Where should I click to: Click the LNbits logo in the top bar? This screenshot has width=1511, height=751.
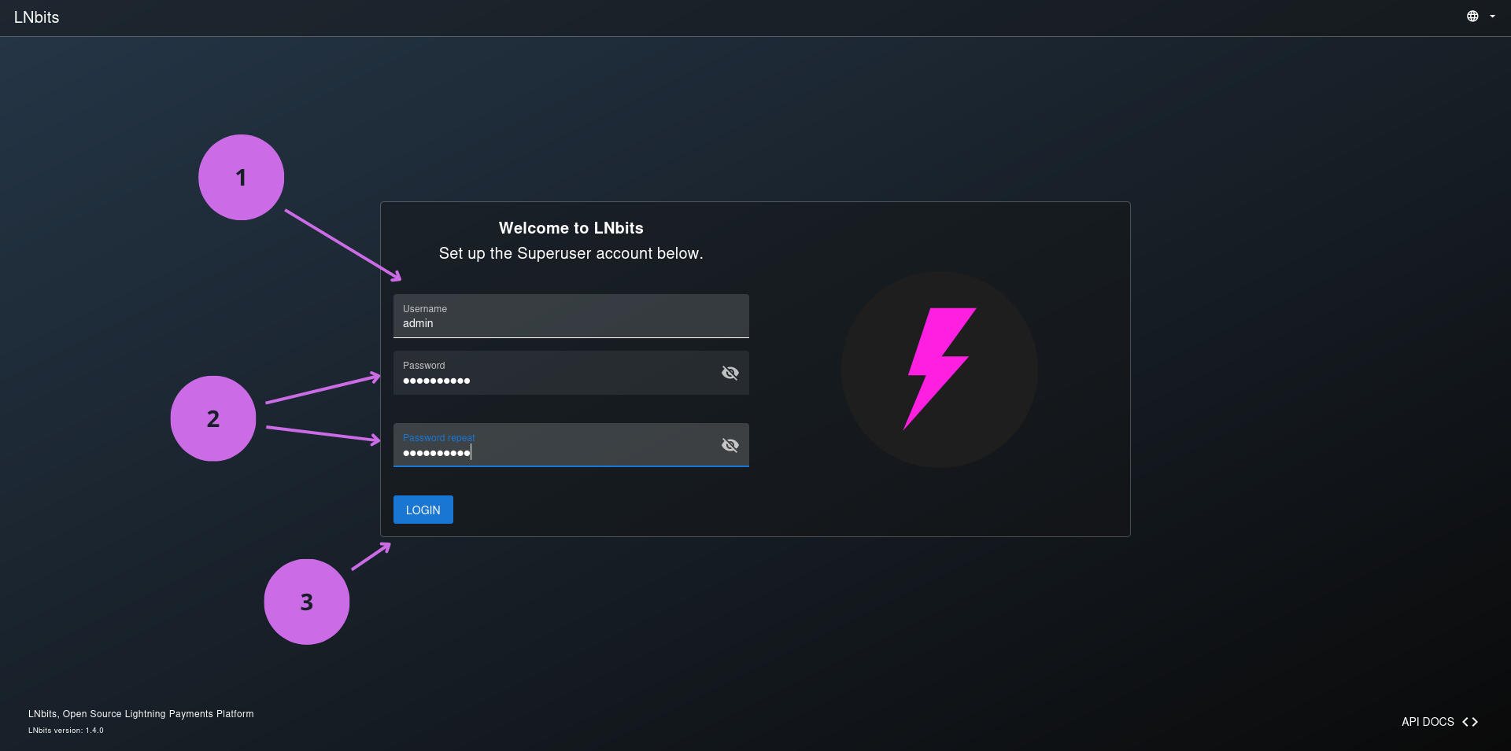(35, 17)
